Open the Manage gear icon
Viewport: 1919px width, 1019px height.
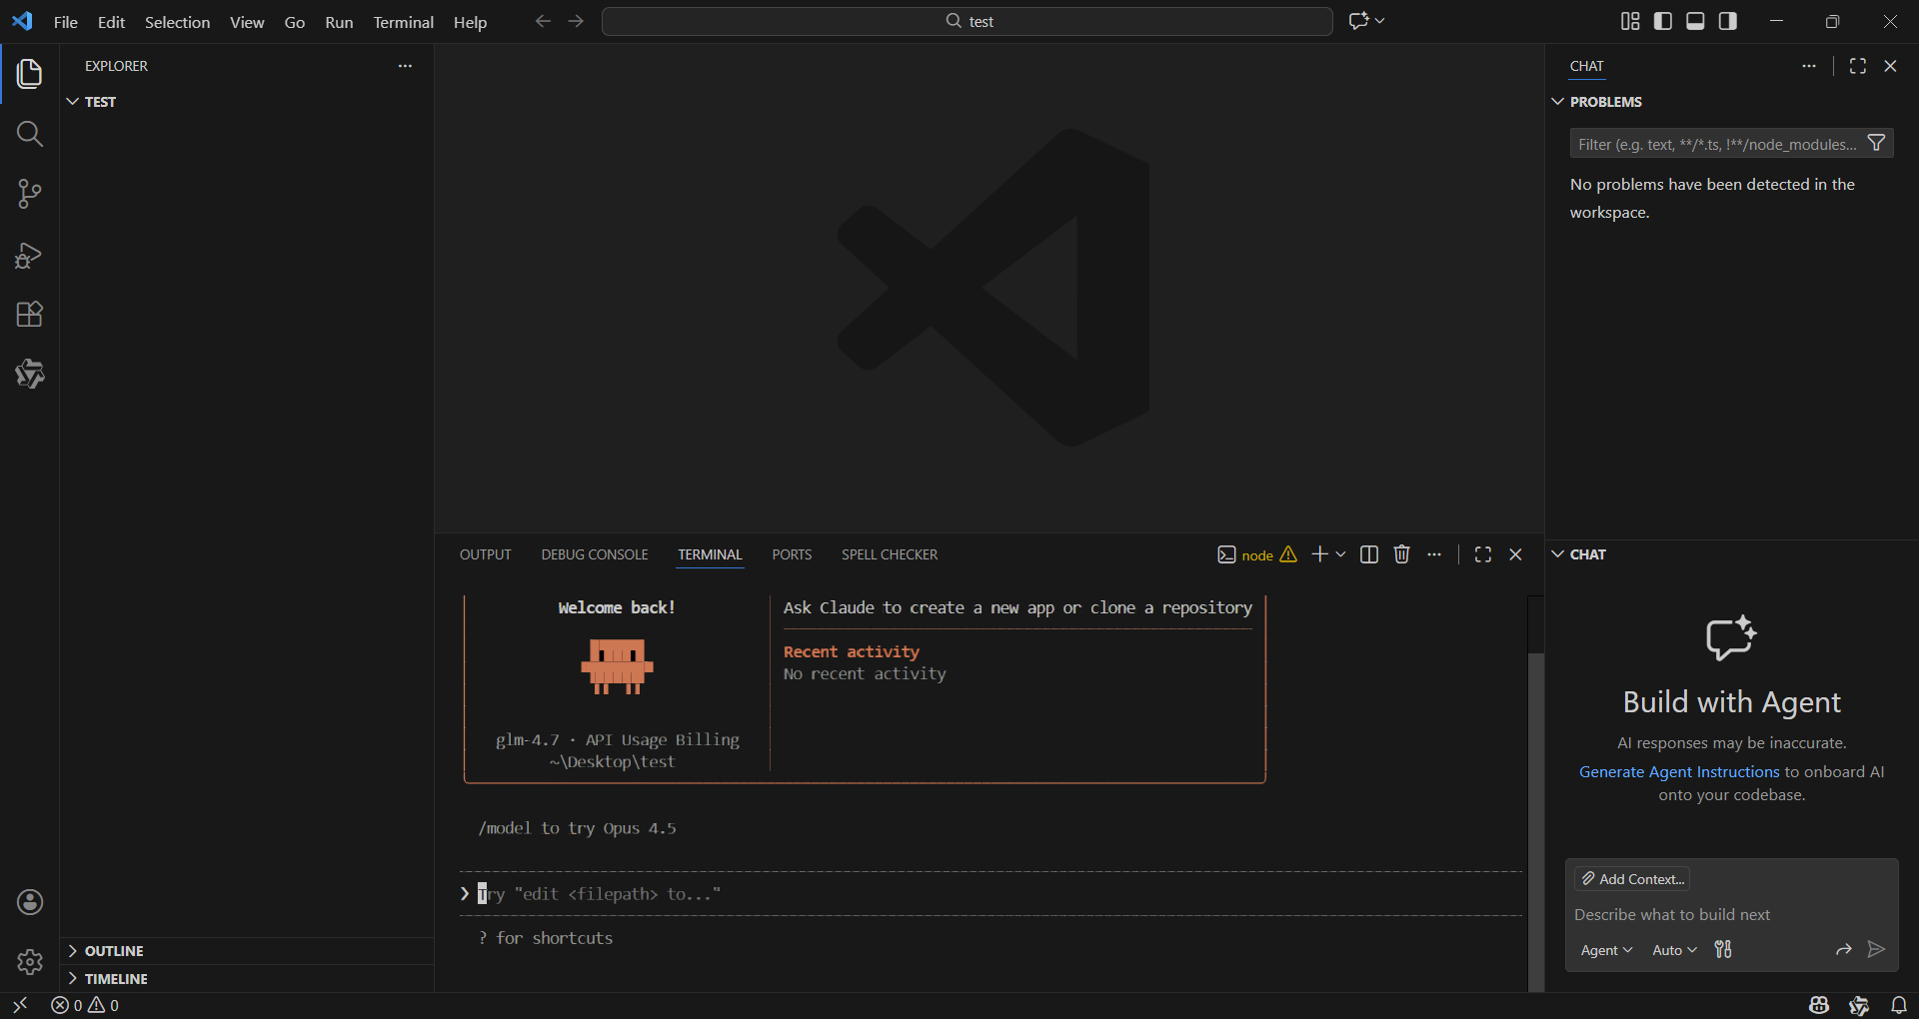(x=30, y=962)
